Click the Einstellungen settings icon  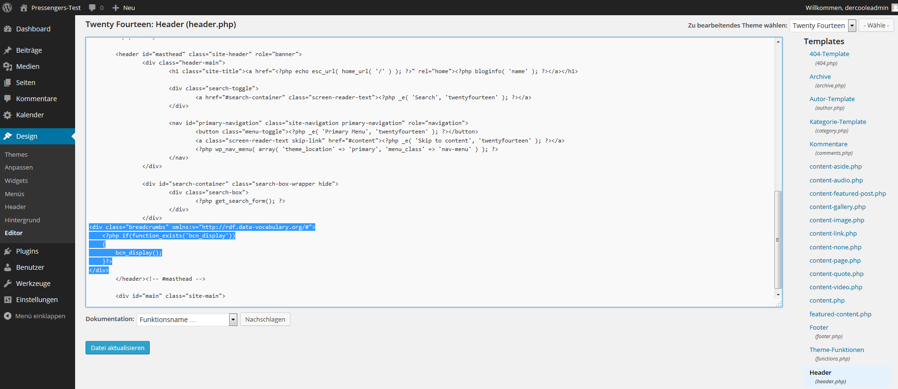pos(8,300)
